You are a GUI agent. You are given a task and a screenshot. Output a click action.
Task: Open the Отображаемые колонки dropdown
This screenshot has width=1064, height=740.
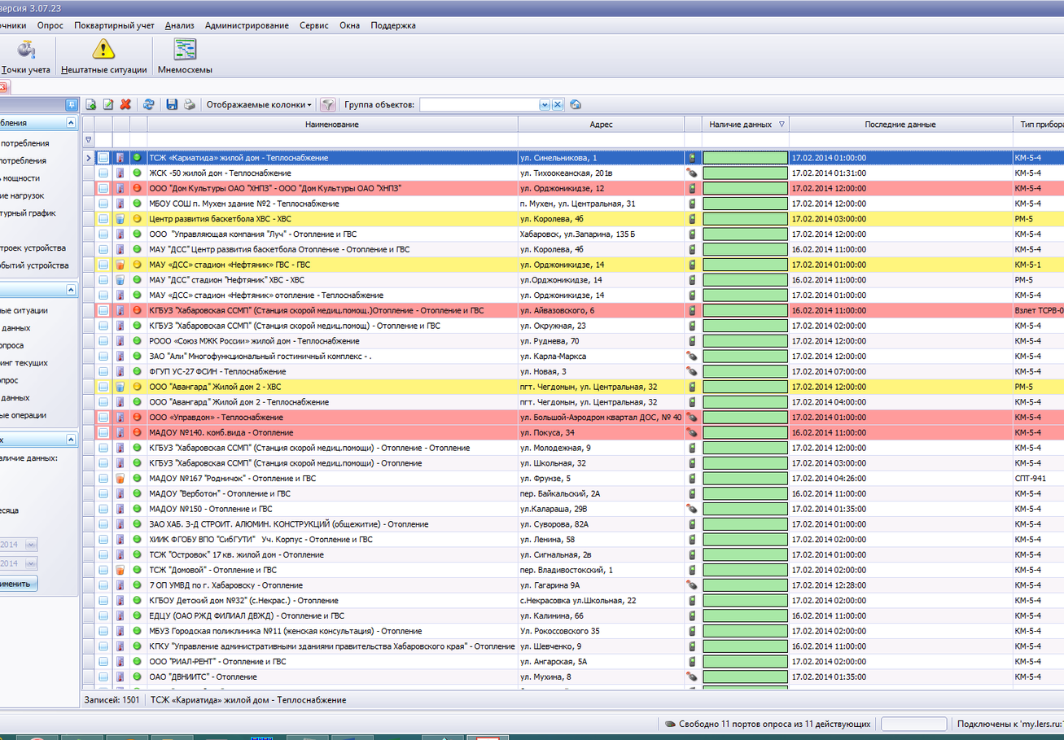[259, 105]
